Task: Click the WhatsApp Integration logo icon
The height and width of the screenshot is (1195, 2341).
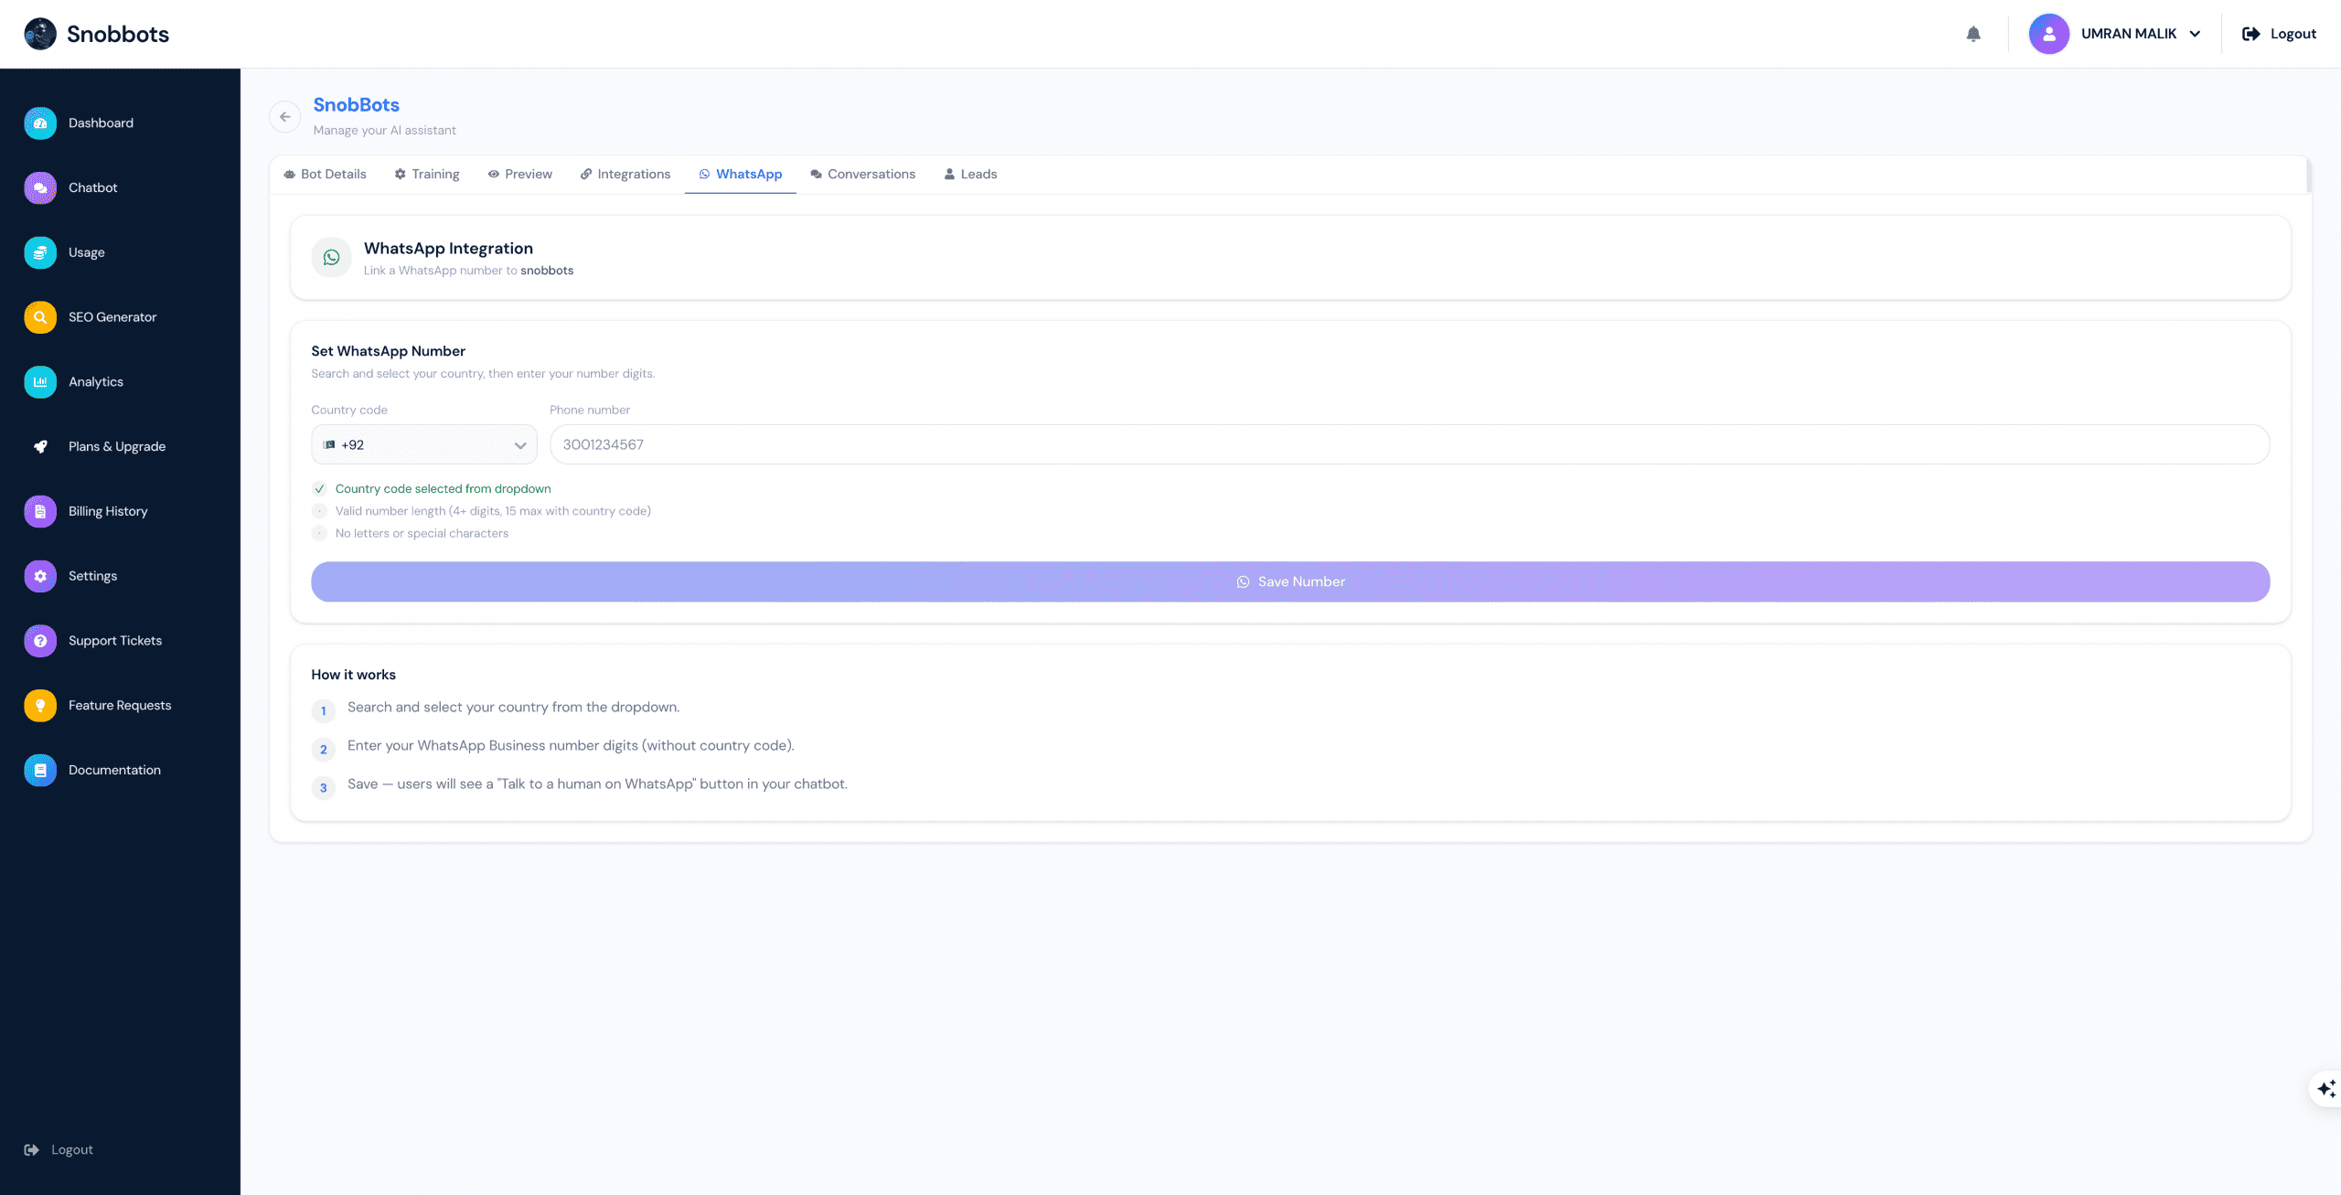Action: (332, 258)
